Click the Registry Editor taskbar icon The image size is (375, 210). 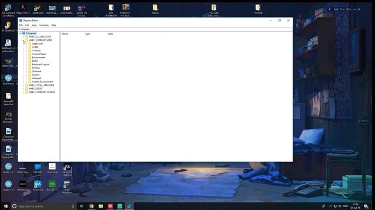point(129,206)
